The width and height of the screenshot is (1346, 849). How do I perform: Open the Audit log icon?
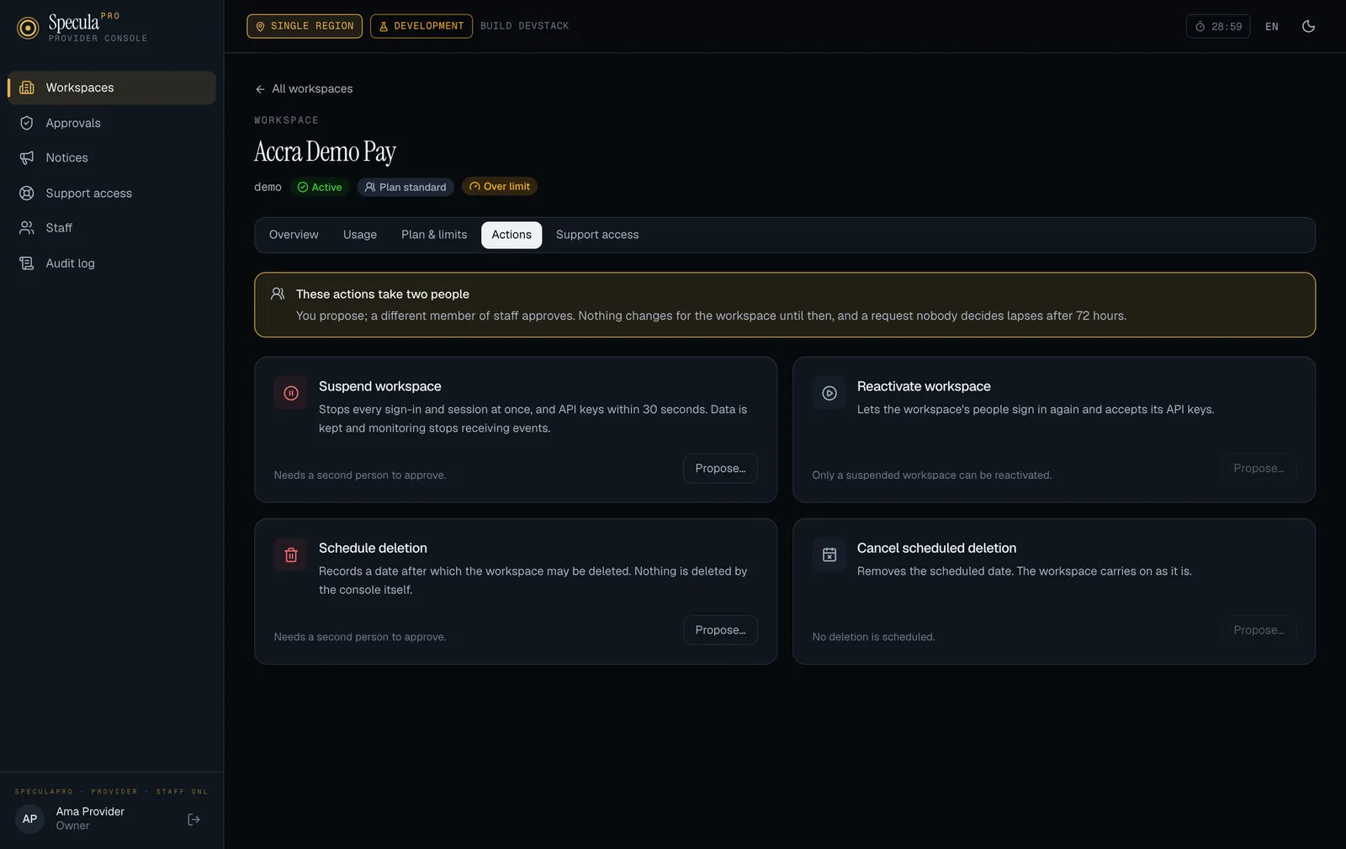coord(27,263)
